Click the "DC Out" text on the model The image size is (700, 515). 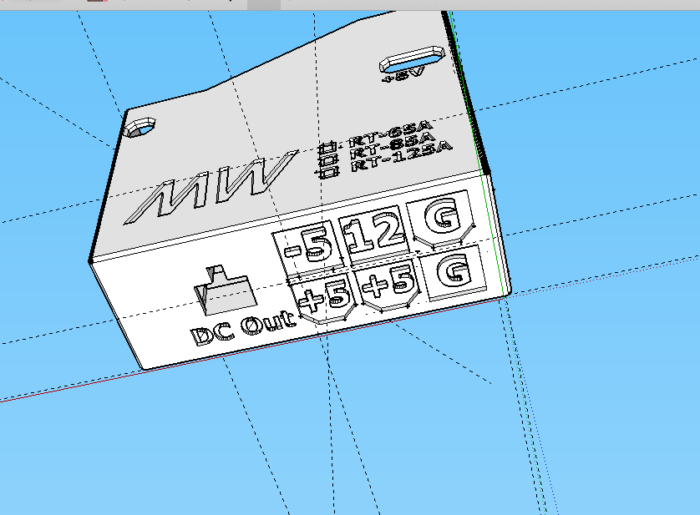coord(244,329)
